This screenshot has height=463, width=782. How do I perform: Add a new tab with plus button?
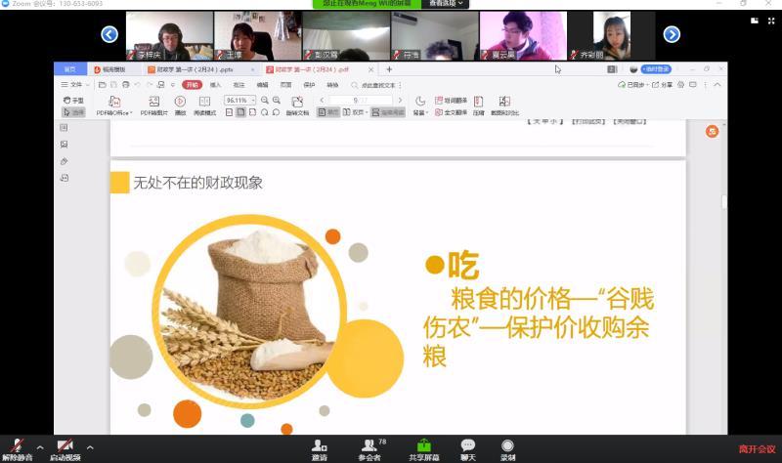pos(389,69)
